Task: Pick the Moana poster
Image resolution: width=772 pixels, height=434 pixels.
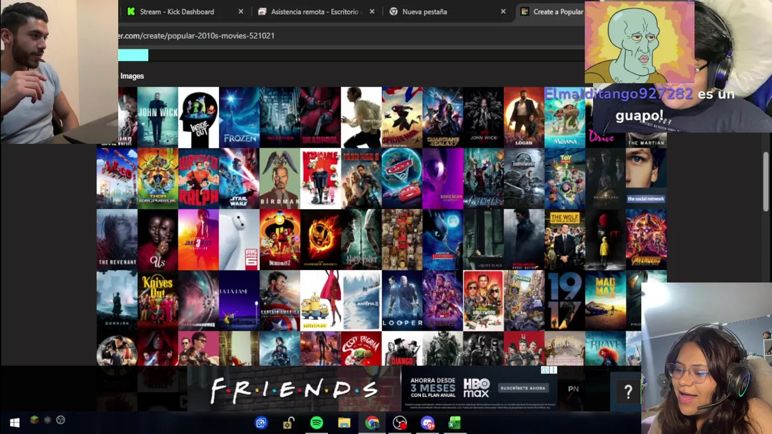Action: click(x=565, y=117)
